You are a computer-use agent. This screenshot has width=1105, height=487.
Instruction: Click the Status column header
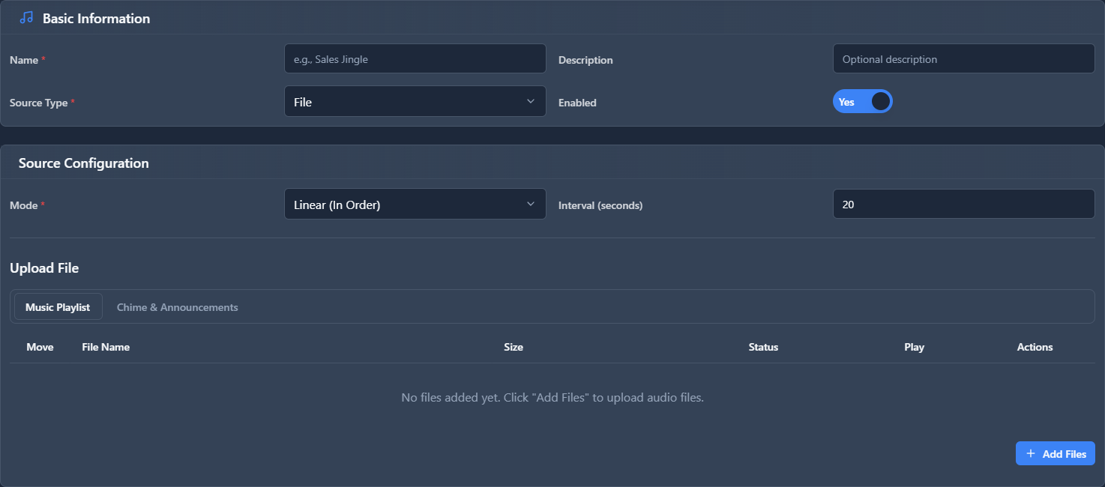click(x=763, y=347)
